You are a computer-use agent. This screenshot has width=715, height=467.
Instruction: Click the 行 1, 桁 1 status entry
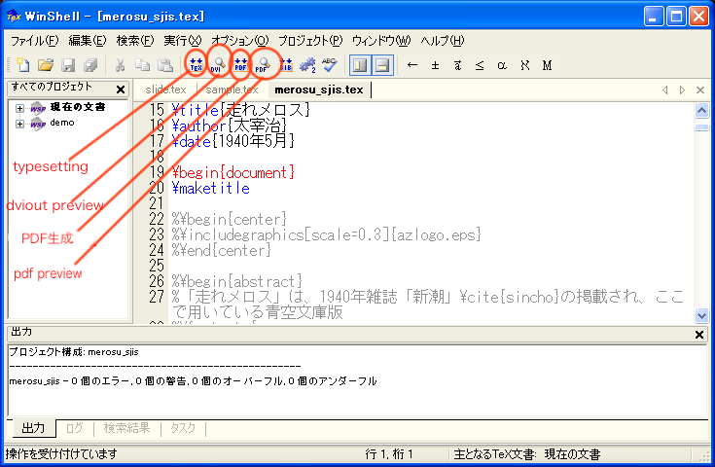pyautogui.click(x=389, y=454)
